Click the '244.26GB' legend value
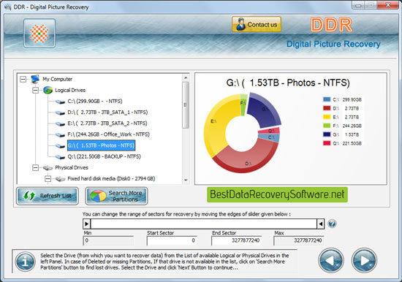This screenshot has width=402, height=282. pyautogui.click(x=352, y=126)
